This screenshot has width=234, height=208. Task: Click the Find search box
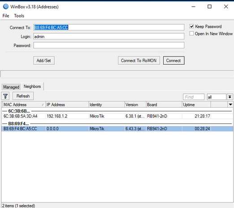click(x=194, y=97)
